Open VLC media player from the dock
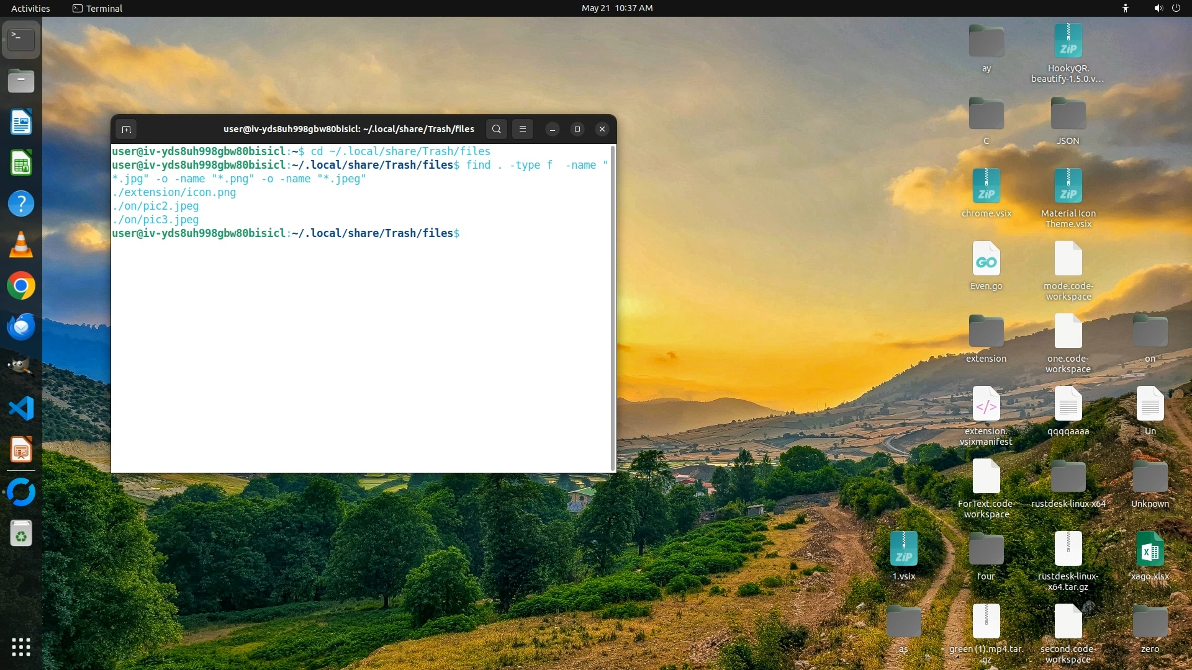This screenshot has width=1192, height=670. [x=21, y=245]
